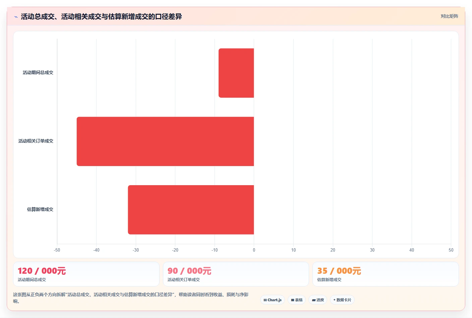Click the 35 / 000元 stat card
472x318 pixels.
tap(386, 274)
